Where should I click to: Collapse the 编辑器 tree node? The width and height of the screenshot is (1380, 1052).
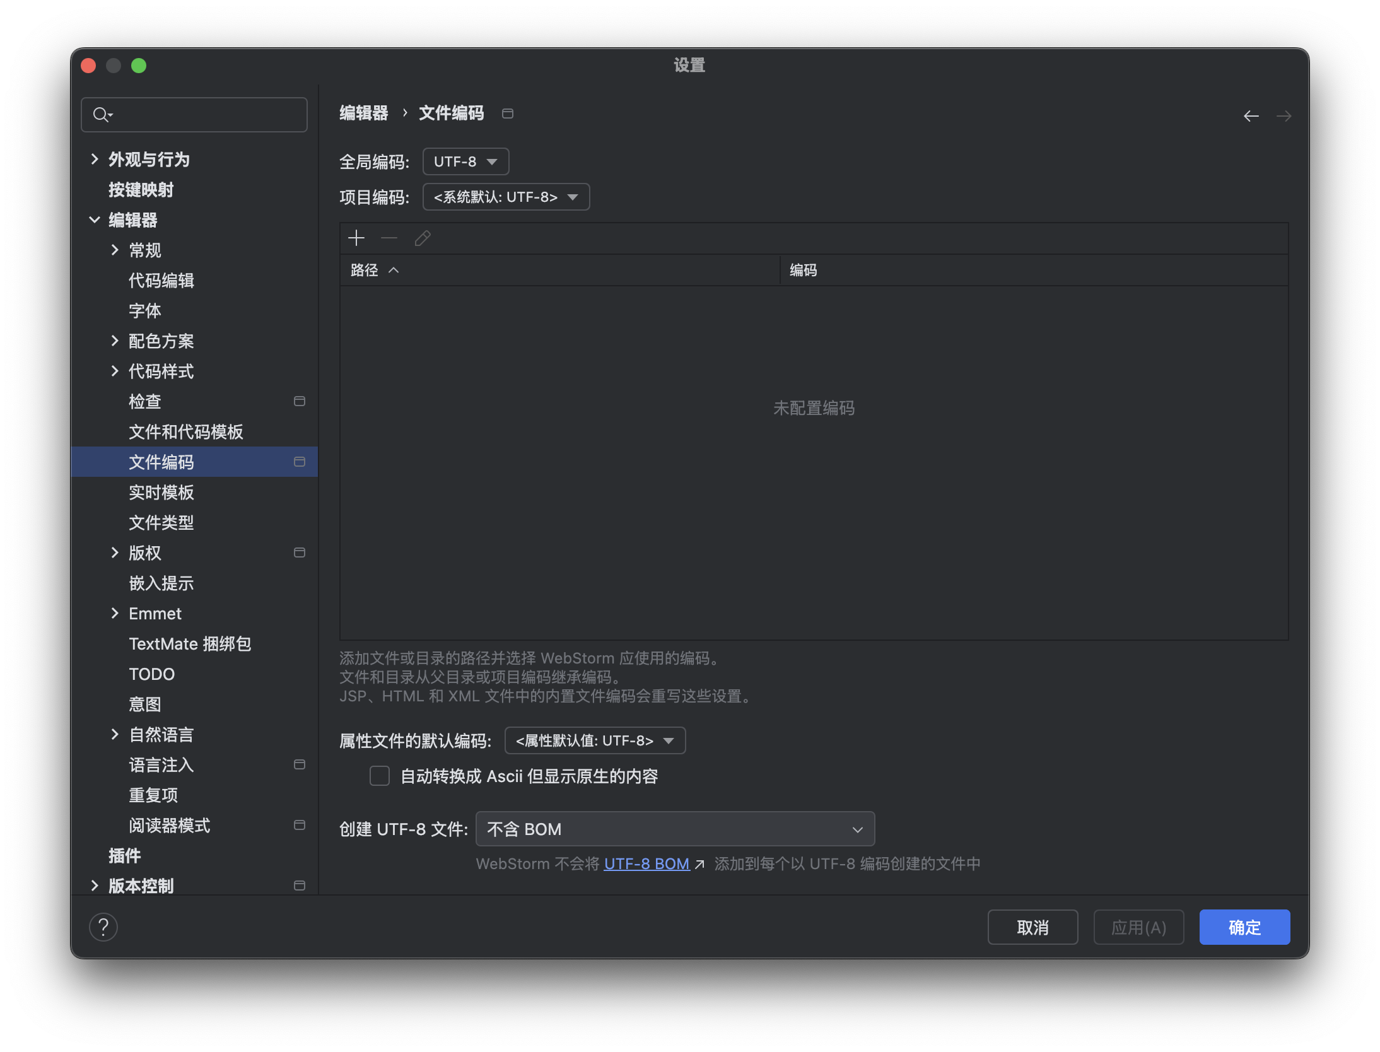coord(95,219)
